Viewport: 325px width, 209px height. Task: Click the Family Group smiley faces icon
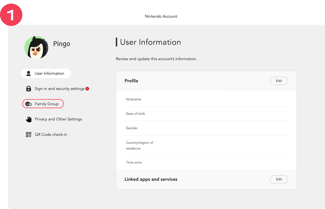[28, 104]
